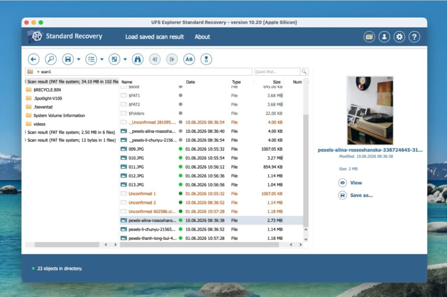This screenshot has width=447, height=297.
Task: Click the file list horizontal scrollbar right arrow
Action: 300,245
